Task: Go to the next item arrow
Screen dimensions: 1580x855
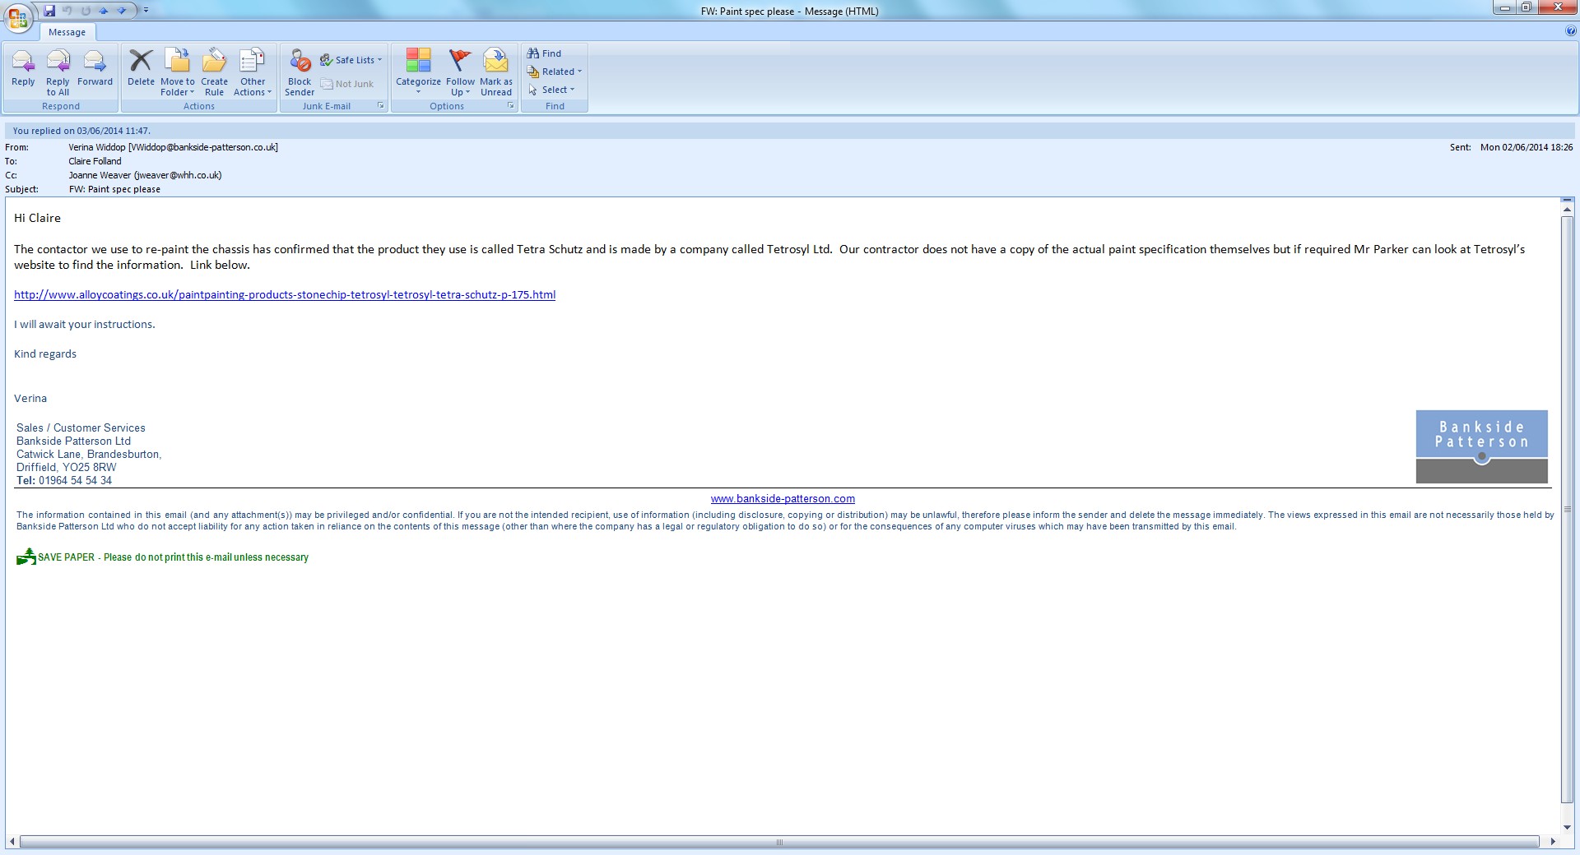Action: [x=122, y=11]
